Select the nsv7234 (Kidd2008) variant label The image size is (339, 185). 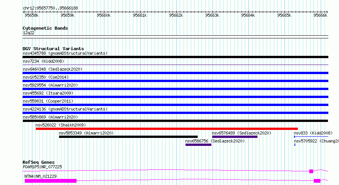[43, 61]
